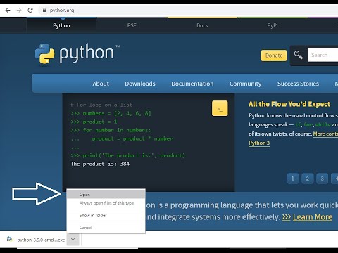Click the browser back arrow
The image size is (338, 253).
tap(8, 11)
